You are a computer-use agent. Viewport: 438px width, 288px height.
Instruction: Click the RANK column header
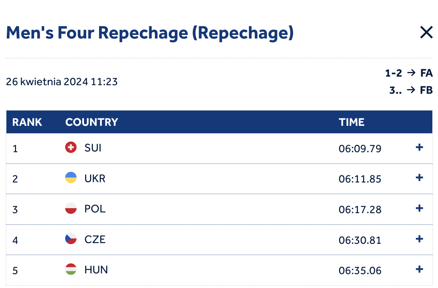point(27,122)
